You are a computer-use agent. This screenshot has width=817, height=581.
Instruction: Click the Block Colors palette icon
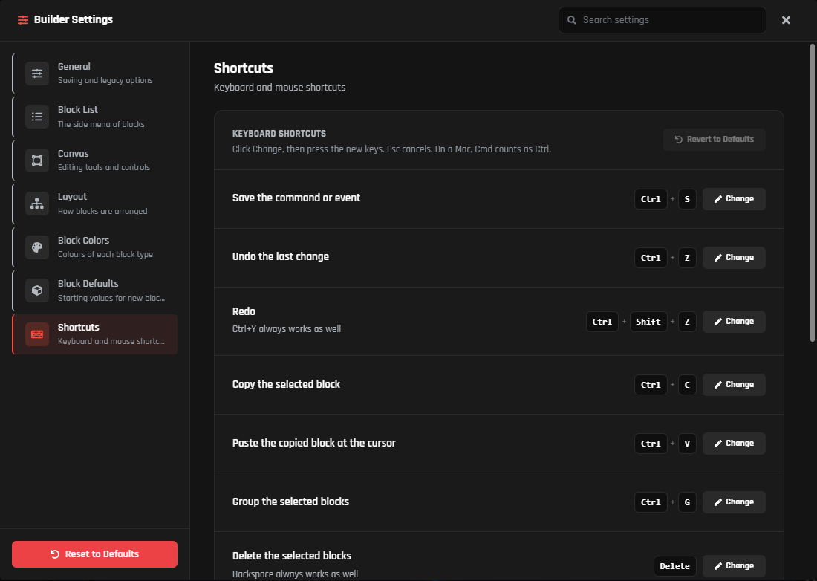point(37,247)
